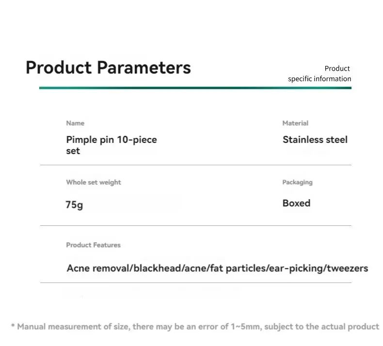Image resolution: width=383 pixels, height=346 pixels.
Task: Click the 'Packaging' field label
Action: [298, 182]
